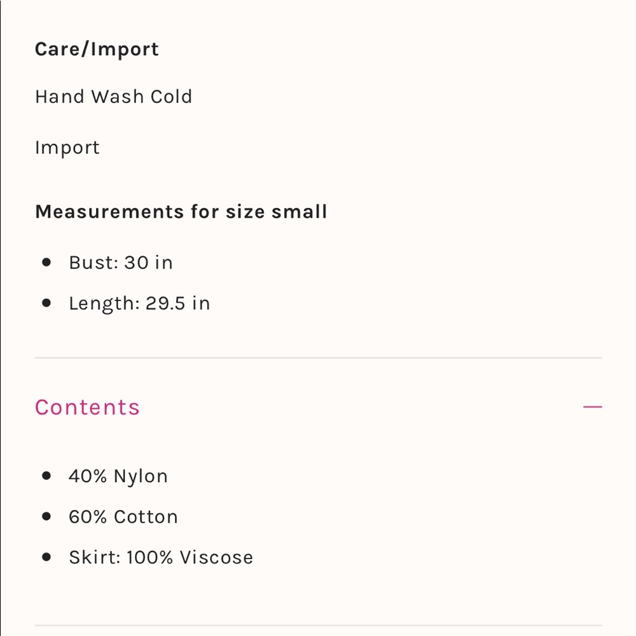This screenshot has width=636, height=636.
Task: Click the word Viscose in contents list
Action: [x=217, y=557]
